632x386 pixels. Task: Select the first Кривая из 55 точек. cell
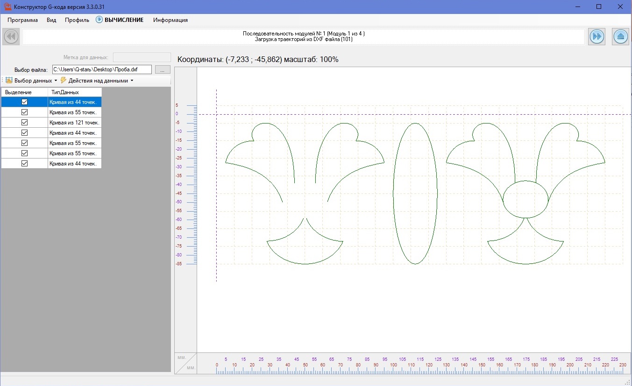pyautogui.click(x=75, y=112)
